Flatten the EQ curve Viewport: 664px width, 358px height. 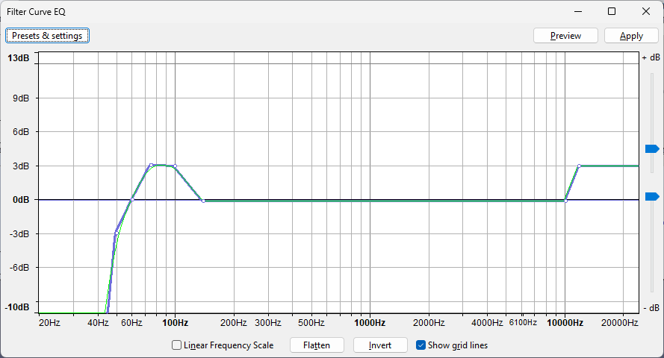[x=317, y=345]
